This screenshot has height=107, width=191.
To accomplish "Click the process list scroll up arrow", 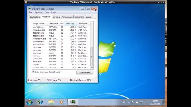I will click(x=92, y=23).
